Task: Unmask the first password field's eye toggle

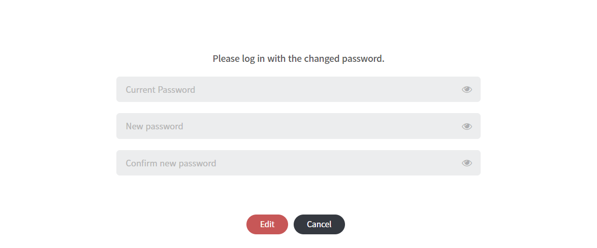Action: coord(466,90)
